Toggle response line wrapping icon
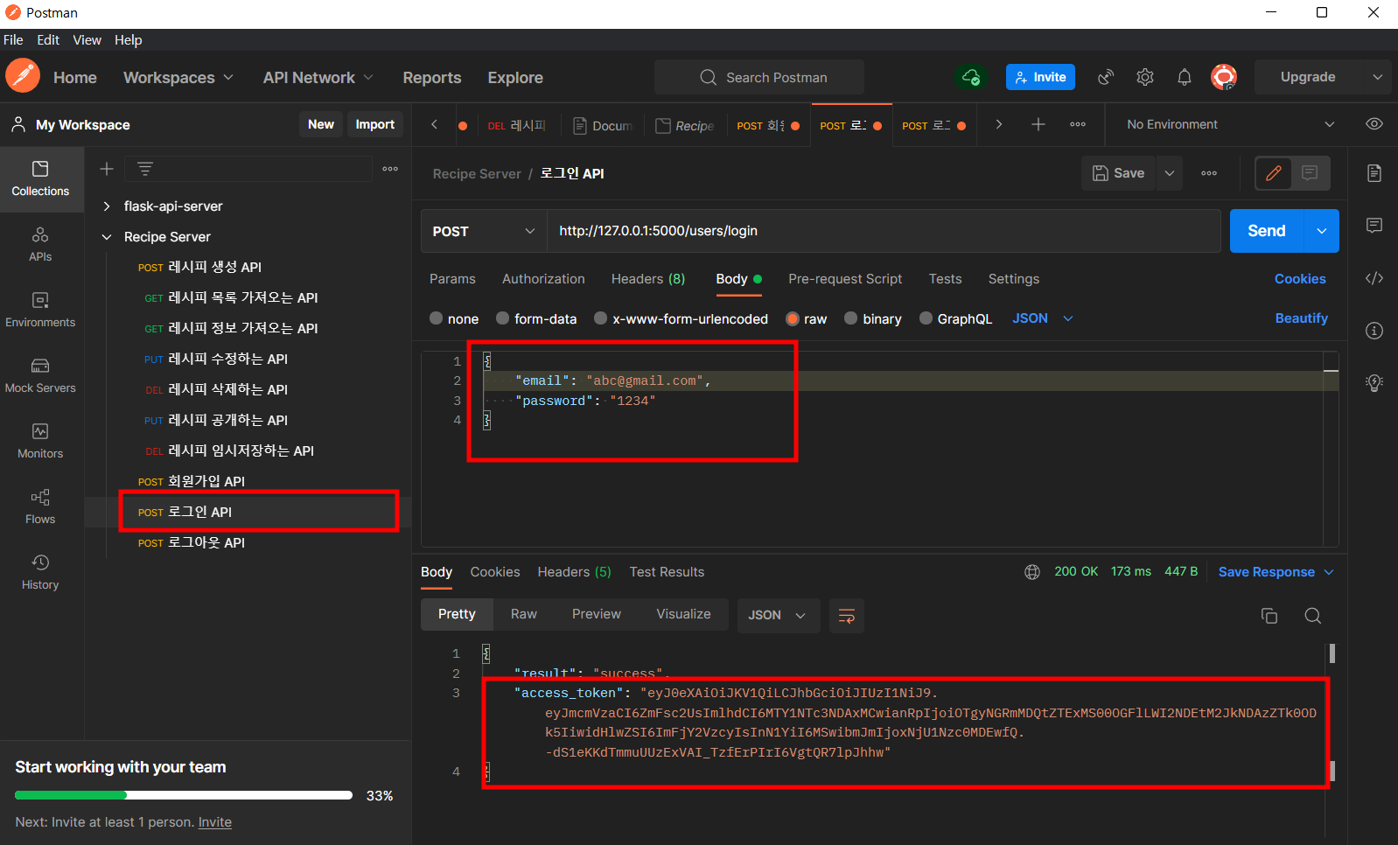1398x845 pixels. click(847, 616)
